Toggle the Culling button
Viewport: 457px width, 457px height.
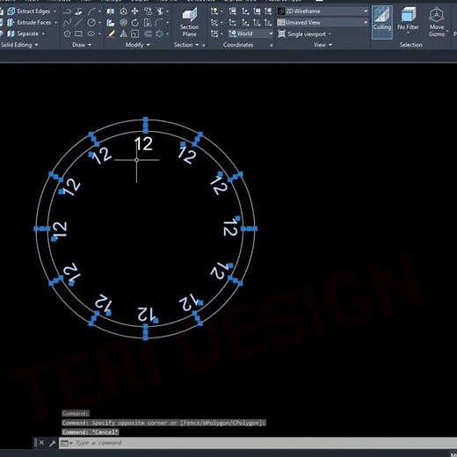382,22
